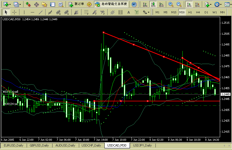Click the Profiles icon
Image resolution: width=232 pixels, height=150 pixels.
pyautogui.click(x=16, y=4)
